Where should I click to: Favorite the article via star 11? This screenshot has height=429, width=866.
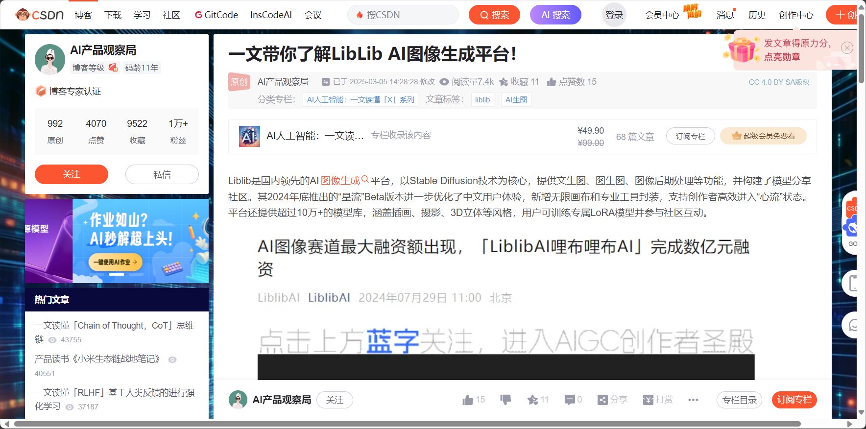click(538, 400)
